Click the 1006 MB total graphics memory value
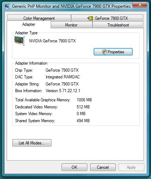Viewport: 151px width, 179px height. [84, 100]
